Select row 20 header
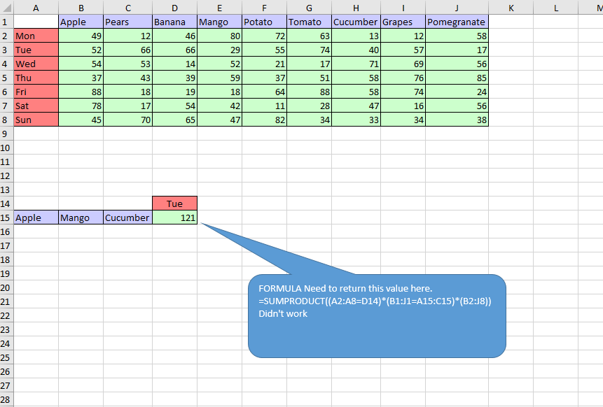 (6, 287)
